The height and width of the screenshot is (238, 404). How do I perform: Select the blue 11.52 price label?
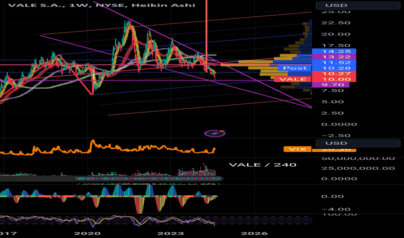coord(334,62)
